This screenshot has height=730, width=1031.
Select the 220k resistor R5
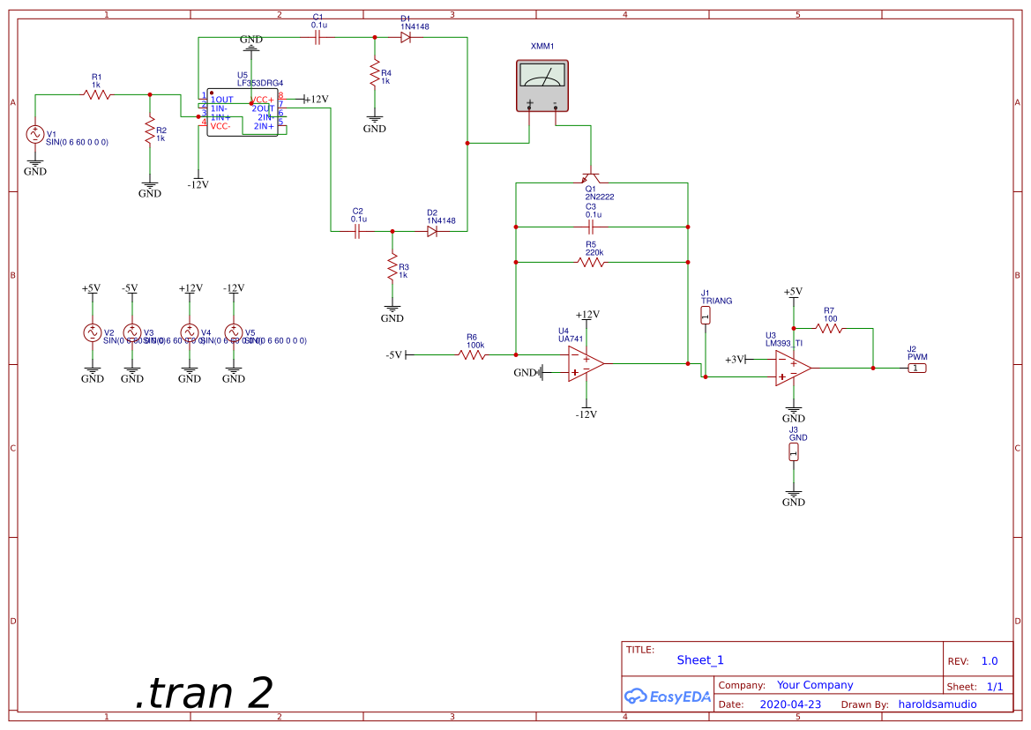591,262
